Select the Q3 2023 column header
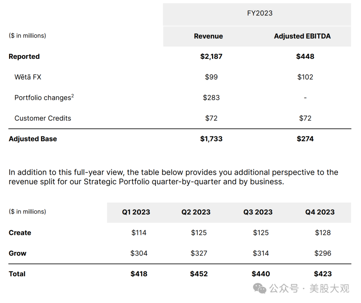The height and width of the screenshot is (303, 361). coord(258,212)
